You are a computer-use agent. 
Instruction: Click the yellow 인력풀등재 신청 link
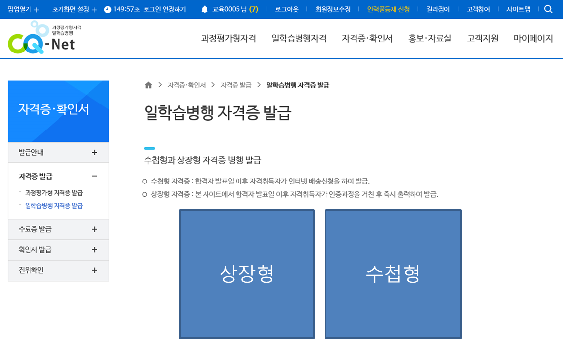(x=388, y=9)
